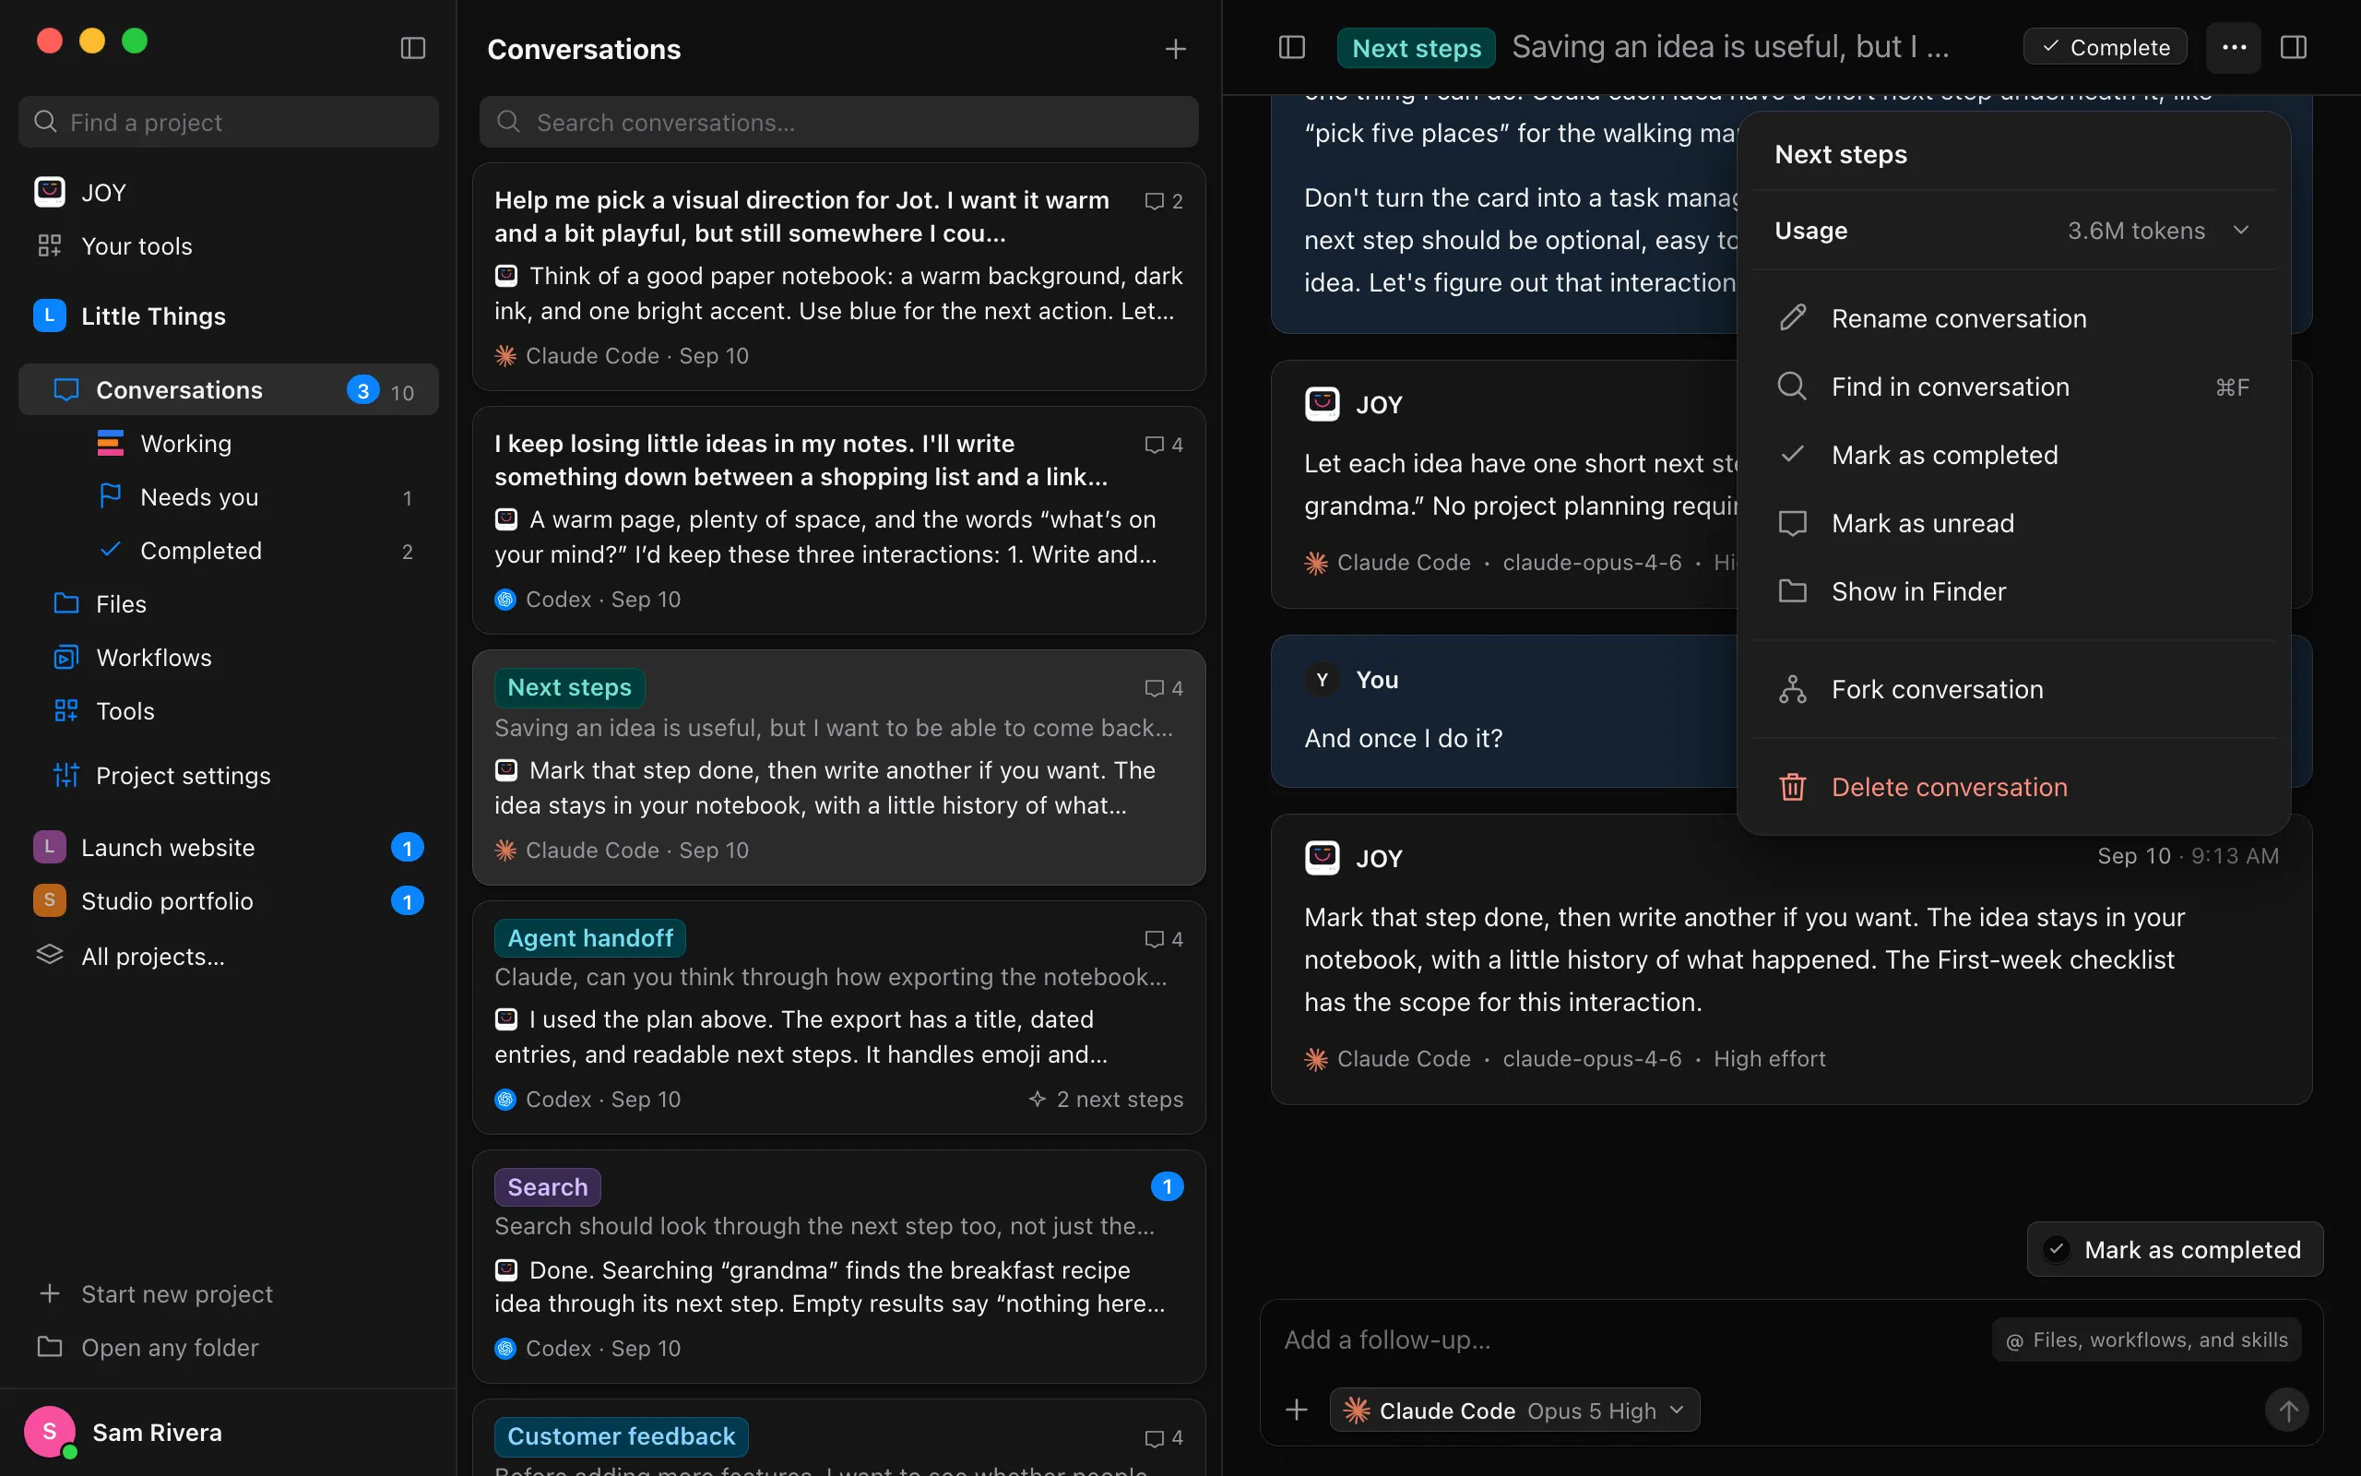Click All projects stack icon
This screenshot has height=1476, width=2361.
(50, 956)
